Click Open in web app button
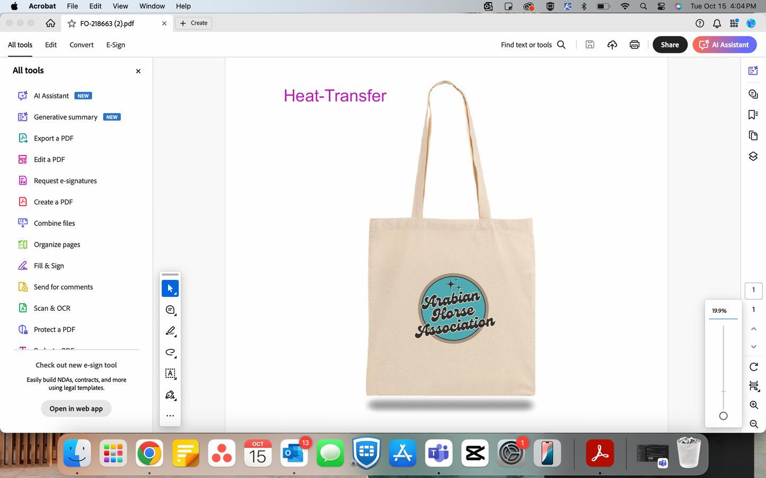Image resolution: width=766 pixels, height=478 pixels. pyautogui.click(x=76, y=409)
